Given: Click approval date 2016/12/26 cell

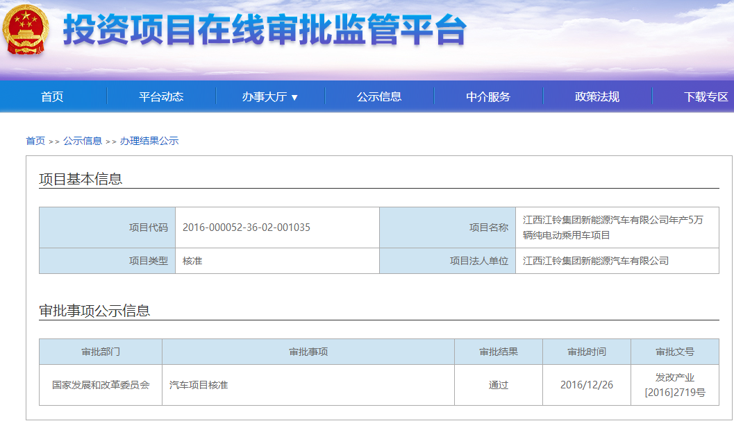Looking at the screenshot, I should point(587,385).
